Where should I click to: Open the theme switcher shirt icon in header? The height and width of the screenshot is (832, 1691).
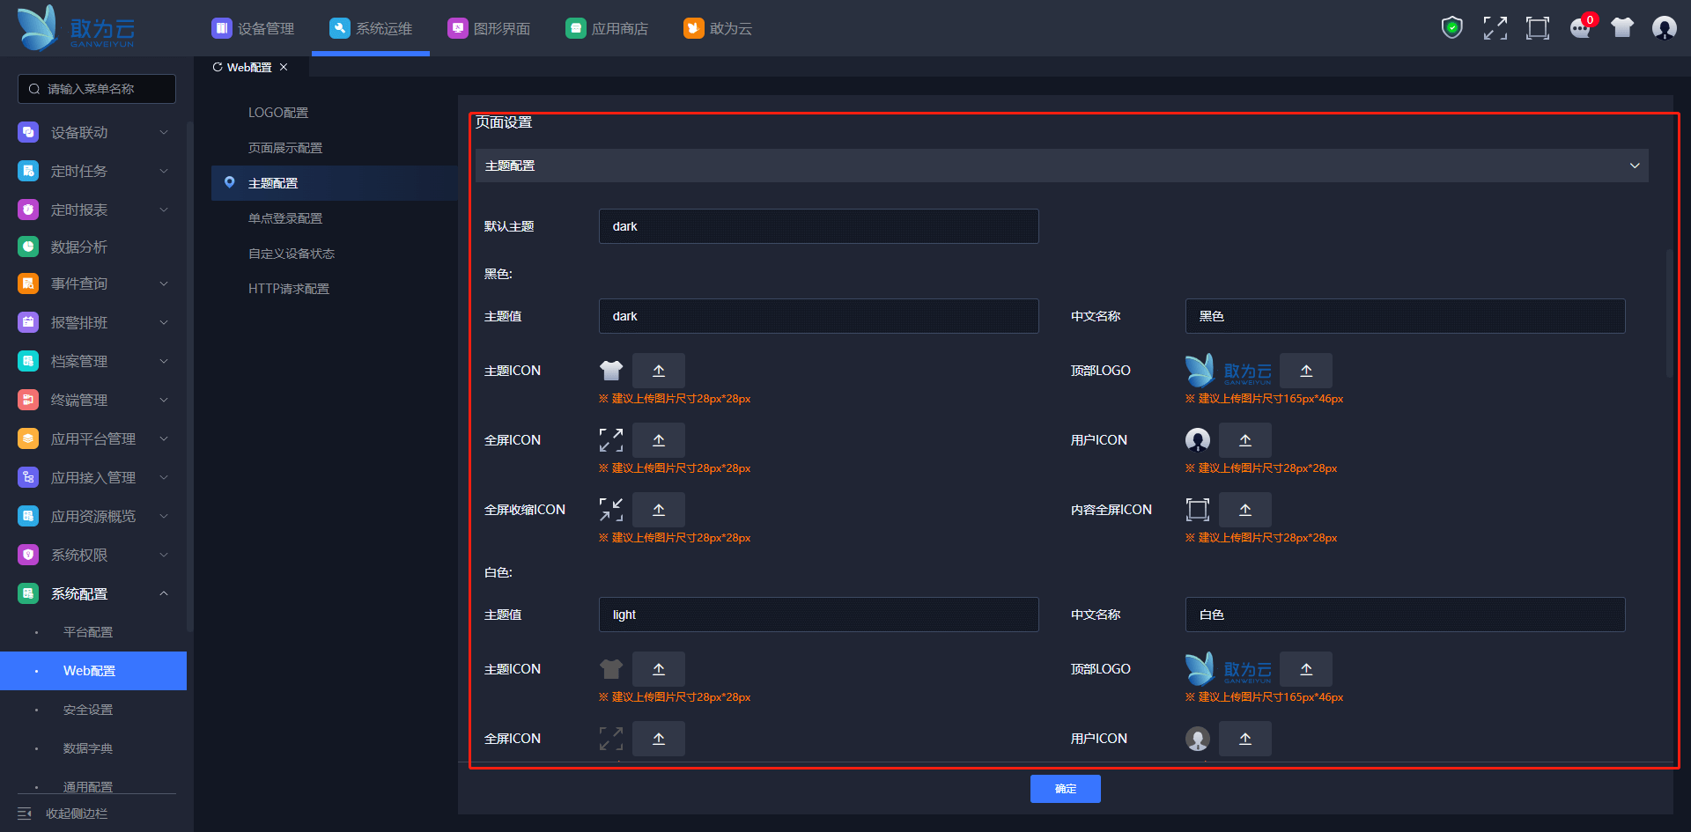coord(1622,28)
